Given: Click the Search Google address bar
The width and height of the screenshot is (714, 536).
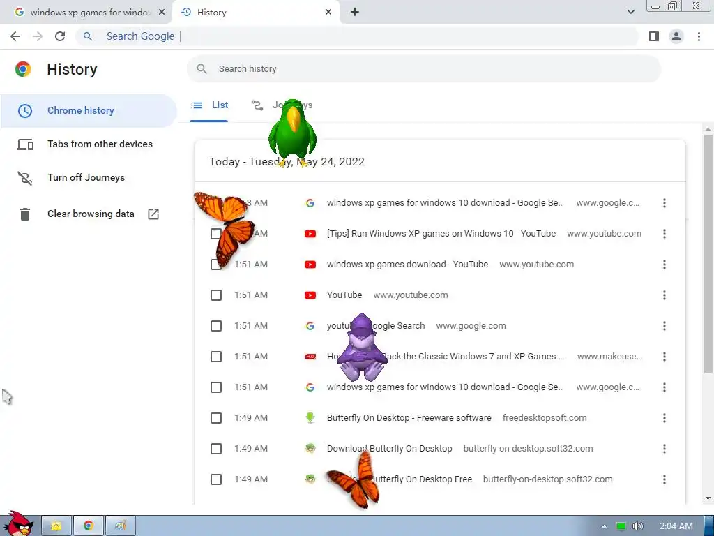Looking at the screenshot, I should 356,36.
